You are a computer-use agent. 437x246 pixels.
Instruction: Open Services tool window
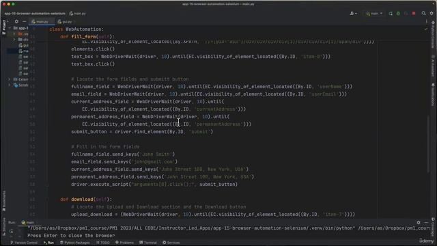(x=171, y=243)
